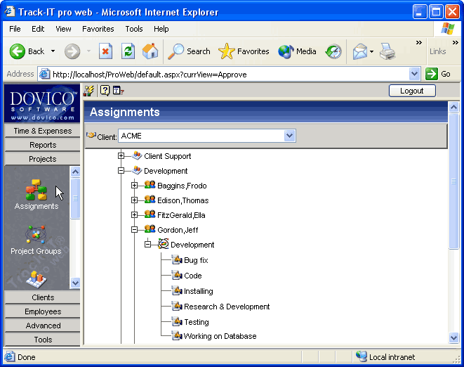
Task: Open the Assignments sidebar icon
Action: point(36,190)
